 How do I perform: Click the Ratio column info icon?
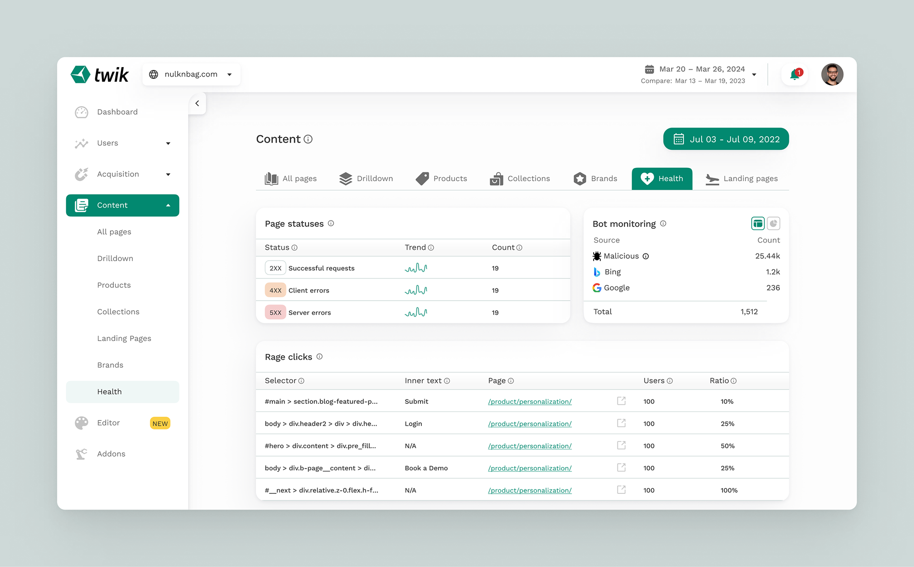pyautogui.click(x=734, y=381)
